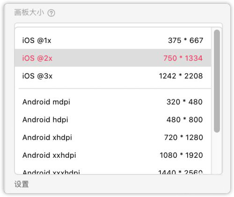Screen dimensions: 234x197
Task: Click the pink 750 * 1334 dimension
Action: (x=183, y=58)
